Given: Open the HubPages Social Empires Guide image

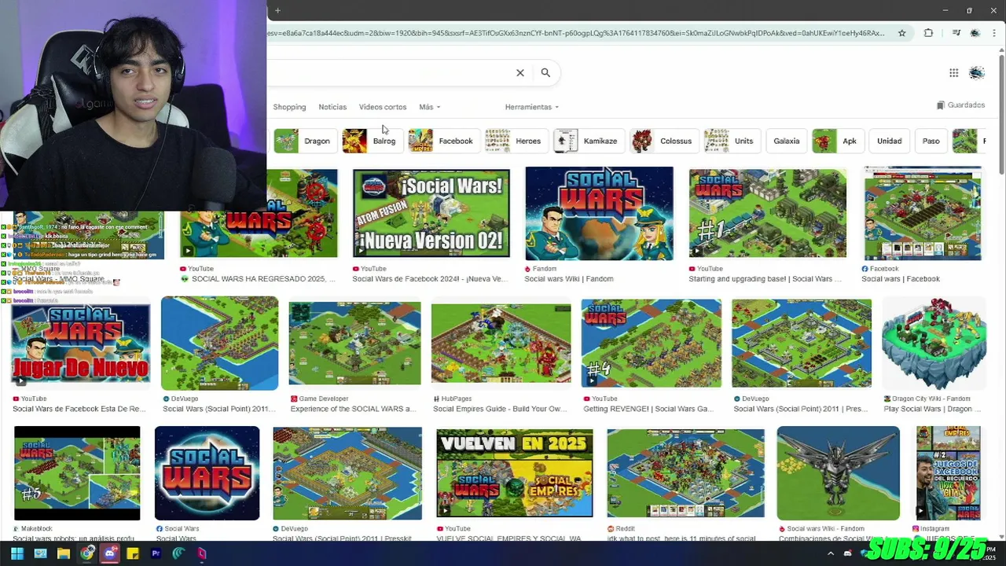Looking at the screenshot, I should pos(501,343).
